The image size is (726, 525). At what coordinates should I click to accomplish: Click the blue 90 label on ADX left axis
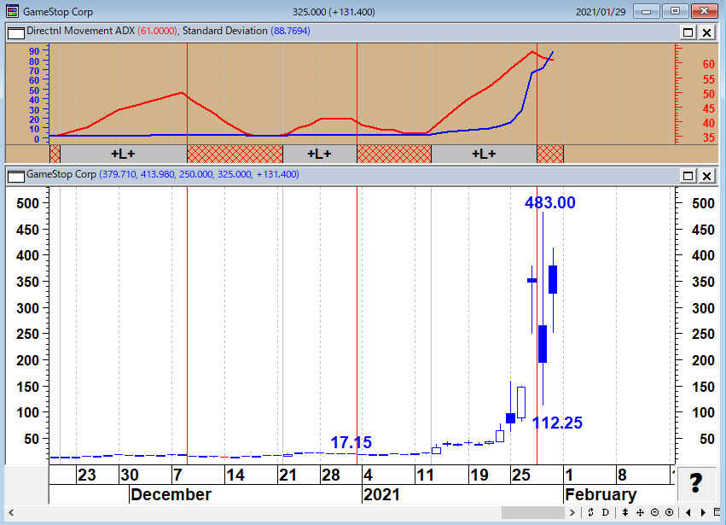pyautogui.click(x=34, y=51)
